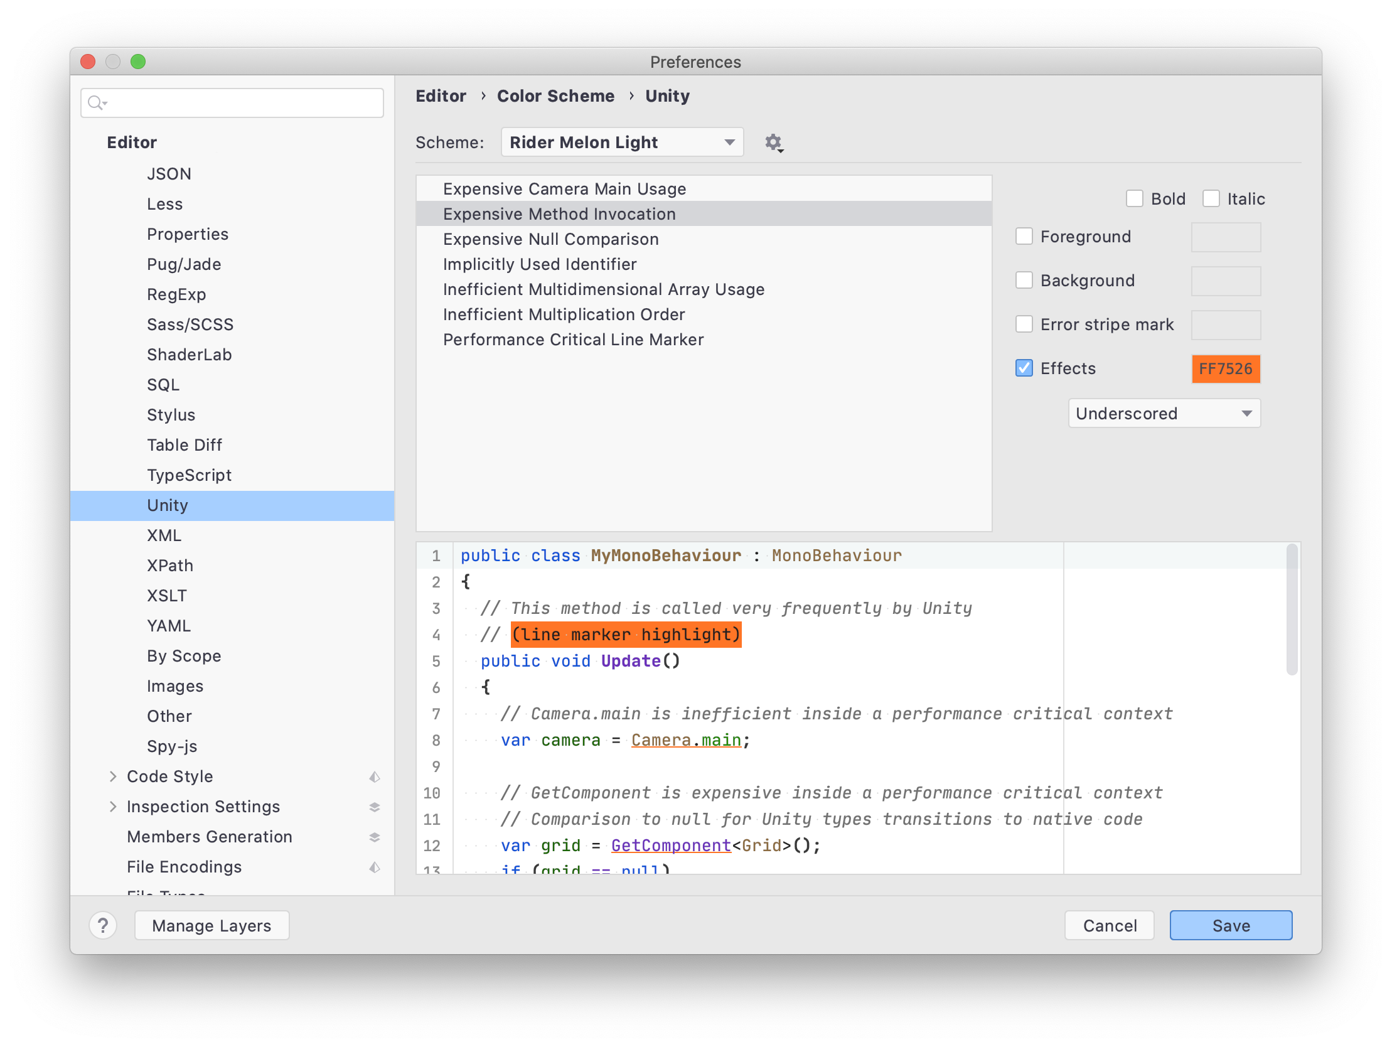Open RegExp settings in sidebar
The width and height of the screenshot is (1392, 1047).
pyautogui.click(x=232, y=294)
